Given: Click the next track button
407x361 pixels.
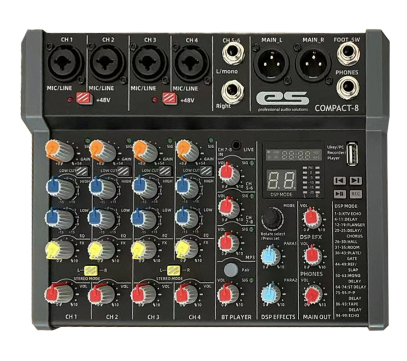Looking at the screenshot, I should click(355, 180).
